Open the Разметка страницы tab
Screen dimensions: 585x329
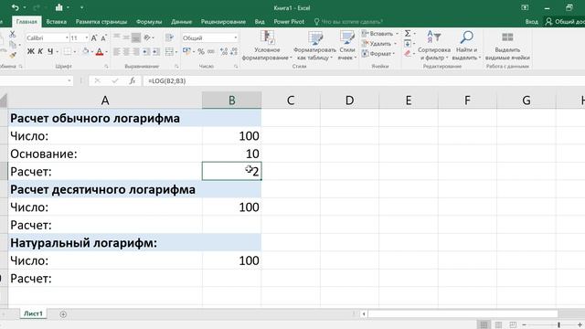coord(101,22)
